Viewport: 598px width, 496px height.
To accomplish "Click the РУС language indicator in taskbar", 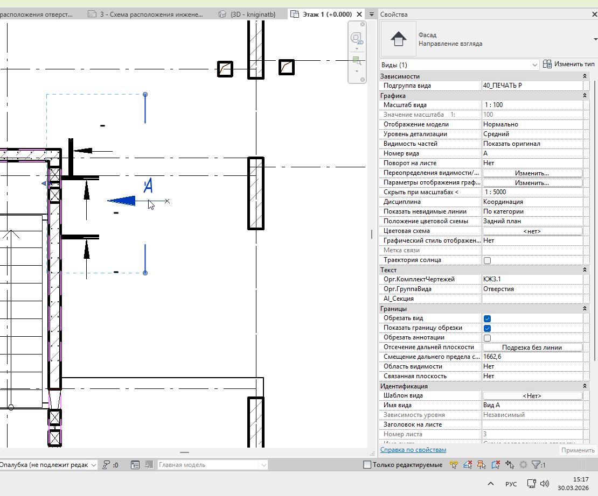I will [511, 484].
